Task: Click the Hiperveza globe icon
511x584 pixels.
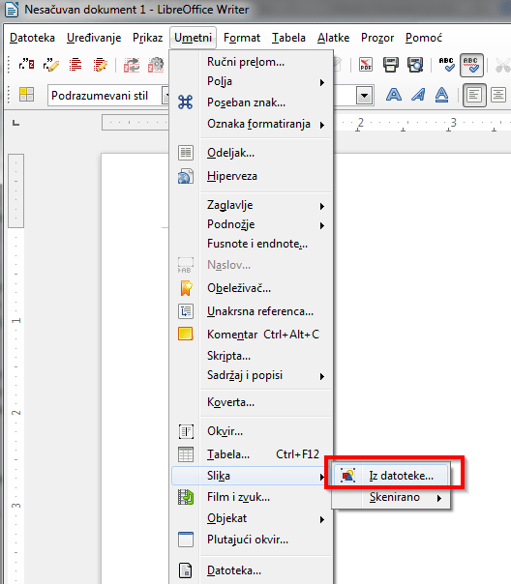Action: coord(185,176)
